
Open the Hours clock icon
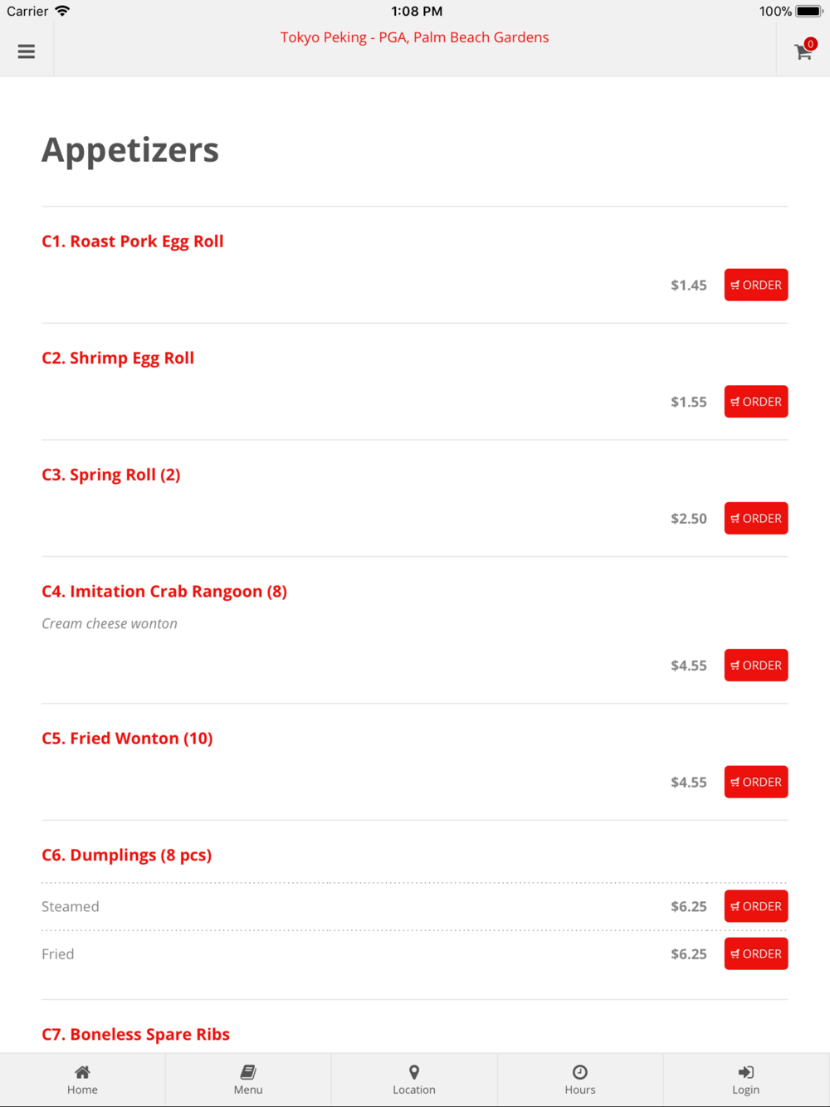pos(580,1072)
